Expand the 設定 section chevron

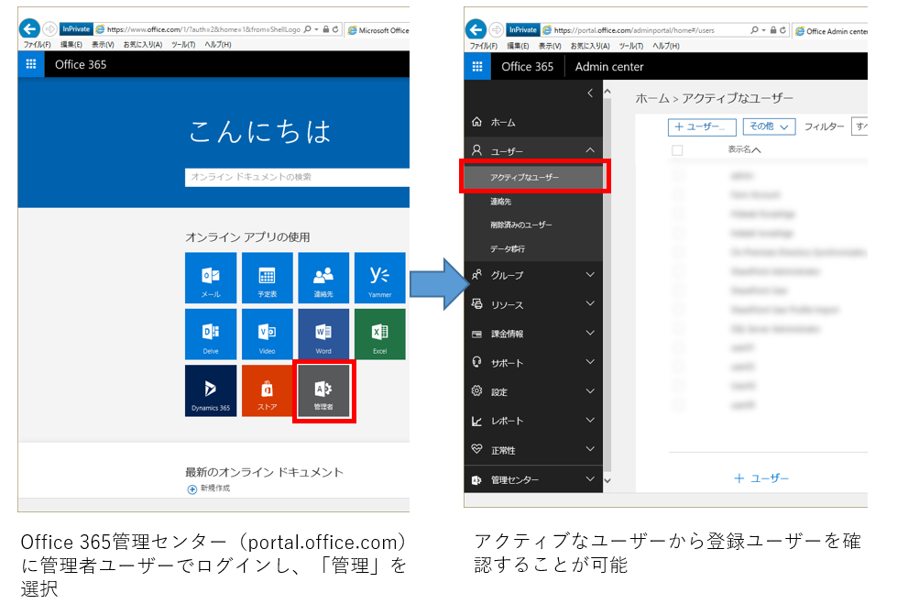pos(590,390)
